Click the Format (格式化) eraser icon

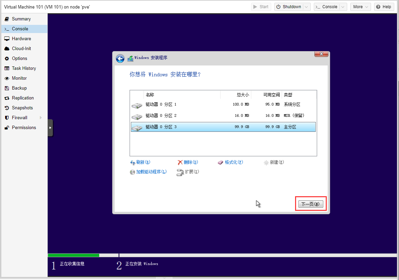[x=220, y=162]
